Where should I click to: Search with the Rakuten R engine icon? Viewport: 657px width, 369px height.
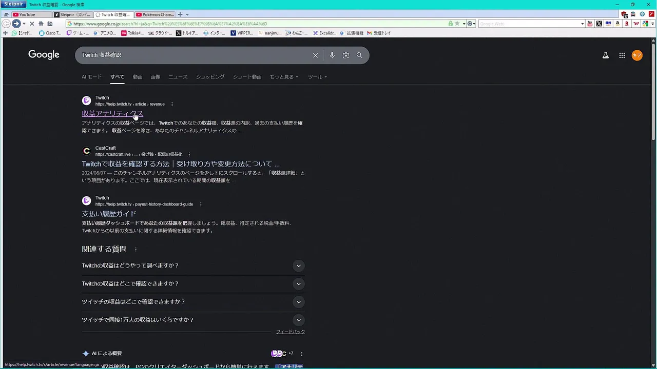click(627, 24)
